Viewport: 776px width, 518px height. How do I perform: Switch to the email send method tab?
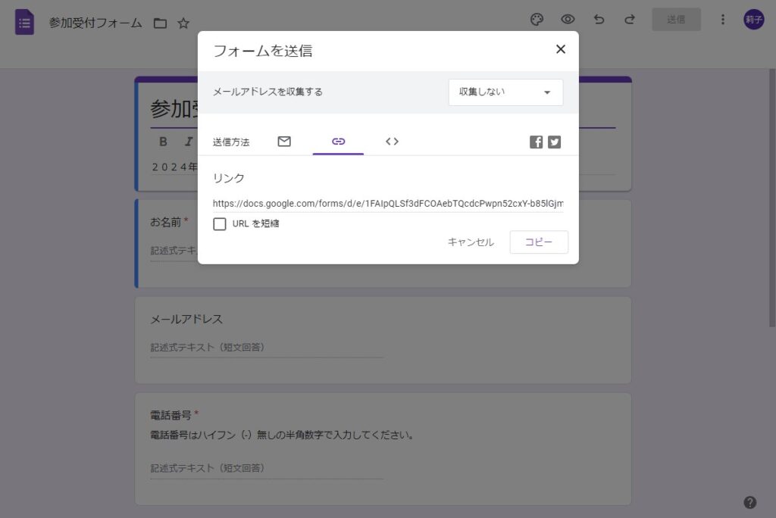coord(284,142)
